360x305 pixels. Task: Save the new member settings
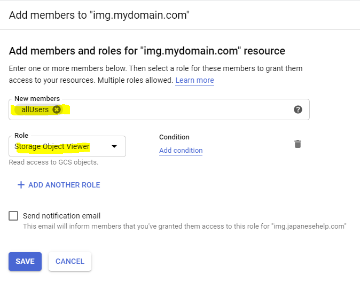[x=25, y=261]
